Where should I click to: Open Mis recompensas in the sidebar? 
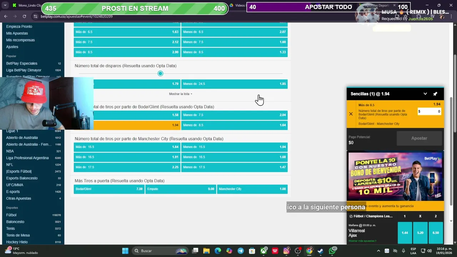(20, 40)
